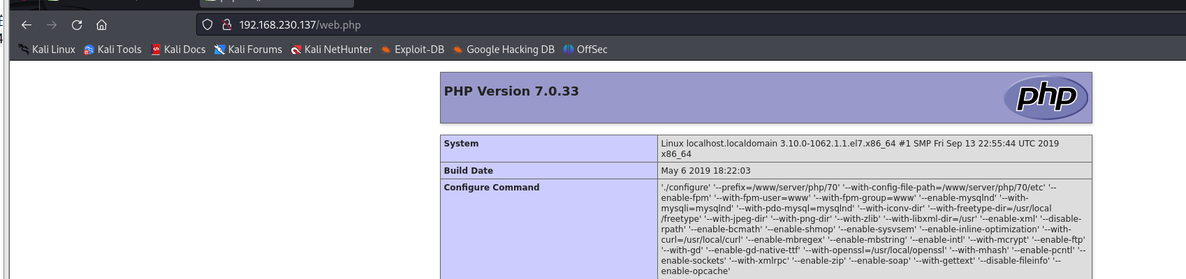Click the browser back arrow

pyautogui.click(x=27, y=25)
